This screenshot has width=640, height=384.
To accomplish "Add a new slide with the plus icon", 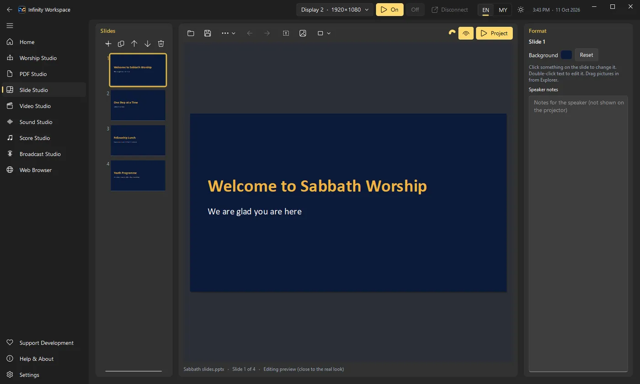I will (x=108, y=44).
